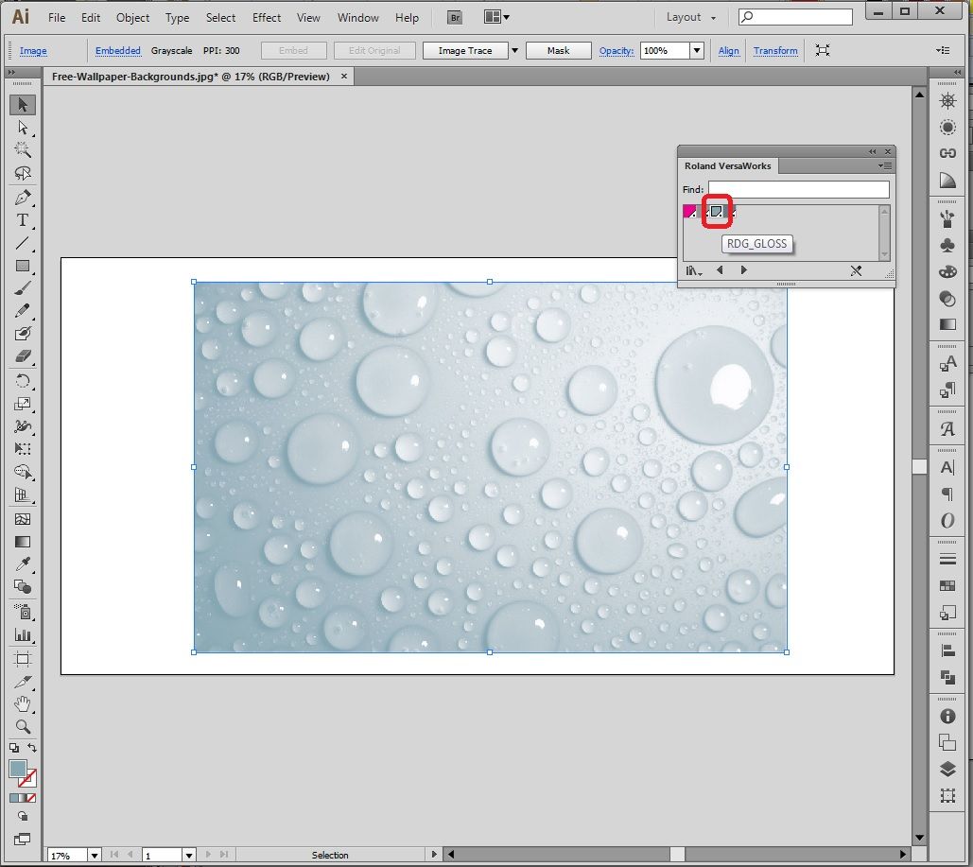Open the Roland VersaWorks panel flyout menu
The width and height of the screenshot is (973, 867).
[x=884, y=165]
